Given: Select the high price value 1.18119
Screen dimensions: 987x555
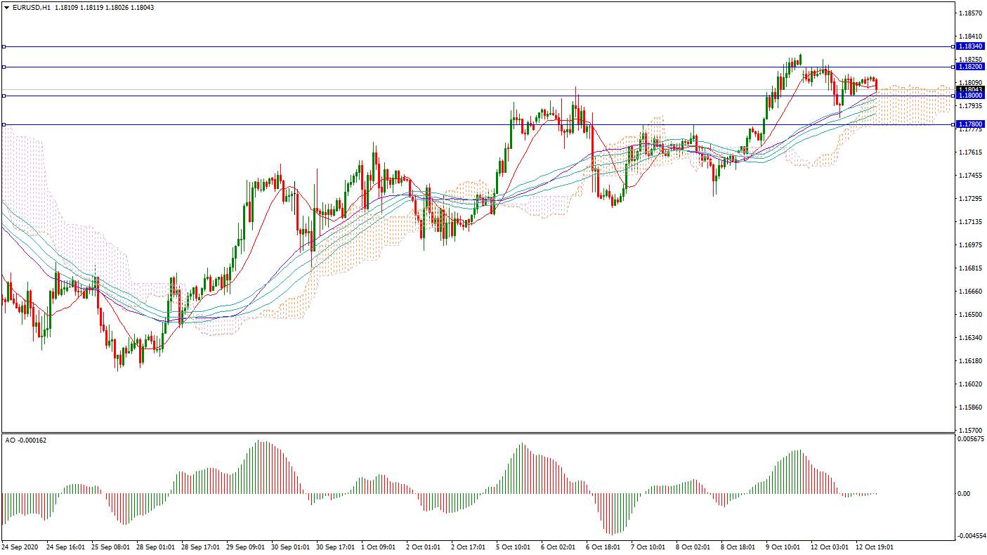Looking at the screenshot, I should coord(91,7).
